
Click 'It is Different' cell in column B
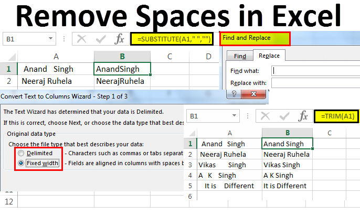(x=287, y=186)
